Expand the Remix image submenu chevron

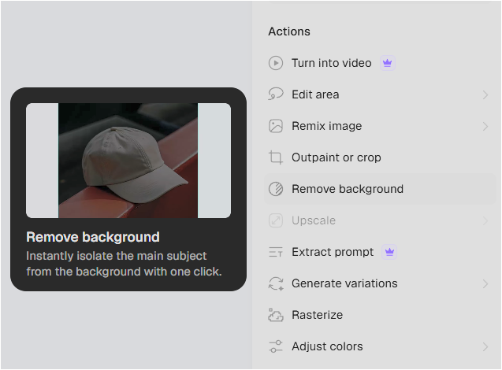point(485,126)
